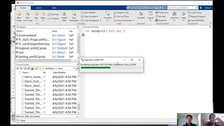Screen dimensions: 224x126
Task: Go forward in Current Folder
Action: point(21,69)
